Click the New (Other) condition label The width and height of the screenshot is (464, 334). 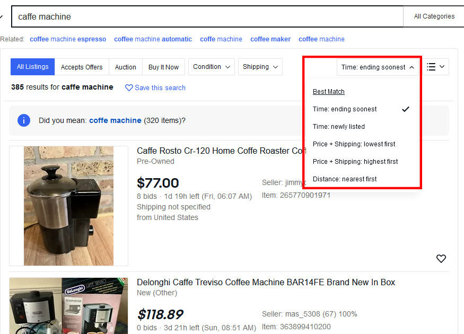pyautogui.click(x=157, y=293)
